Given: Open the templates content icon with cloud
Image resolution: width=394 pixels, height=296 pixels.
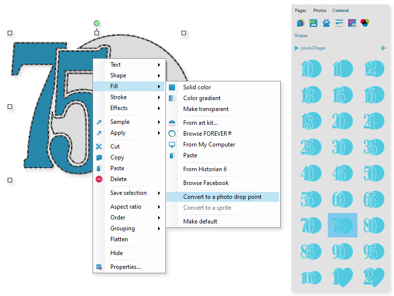Looking at the screenshot, I should (x=352, y=23).
